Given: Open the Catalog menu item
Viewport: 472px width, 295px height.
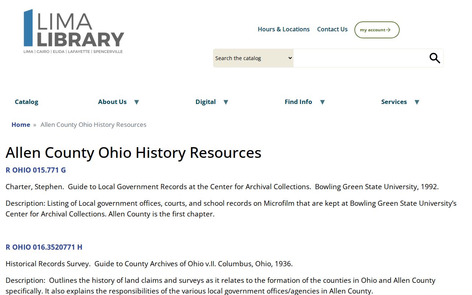Looking at the screenshot, I should coord(27,102).
